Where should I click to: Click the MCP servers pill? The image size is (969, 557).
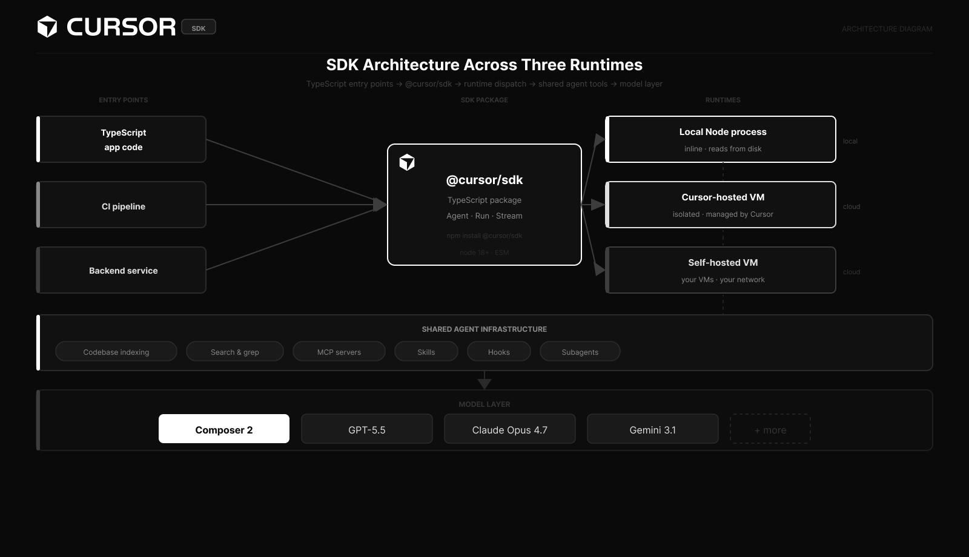[x=339, y=352]
